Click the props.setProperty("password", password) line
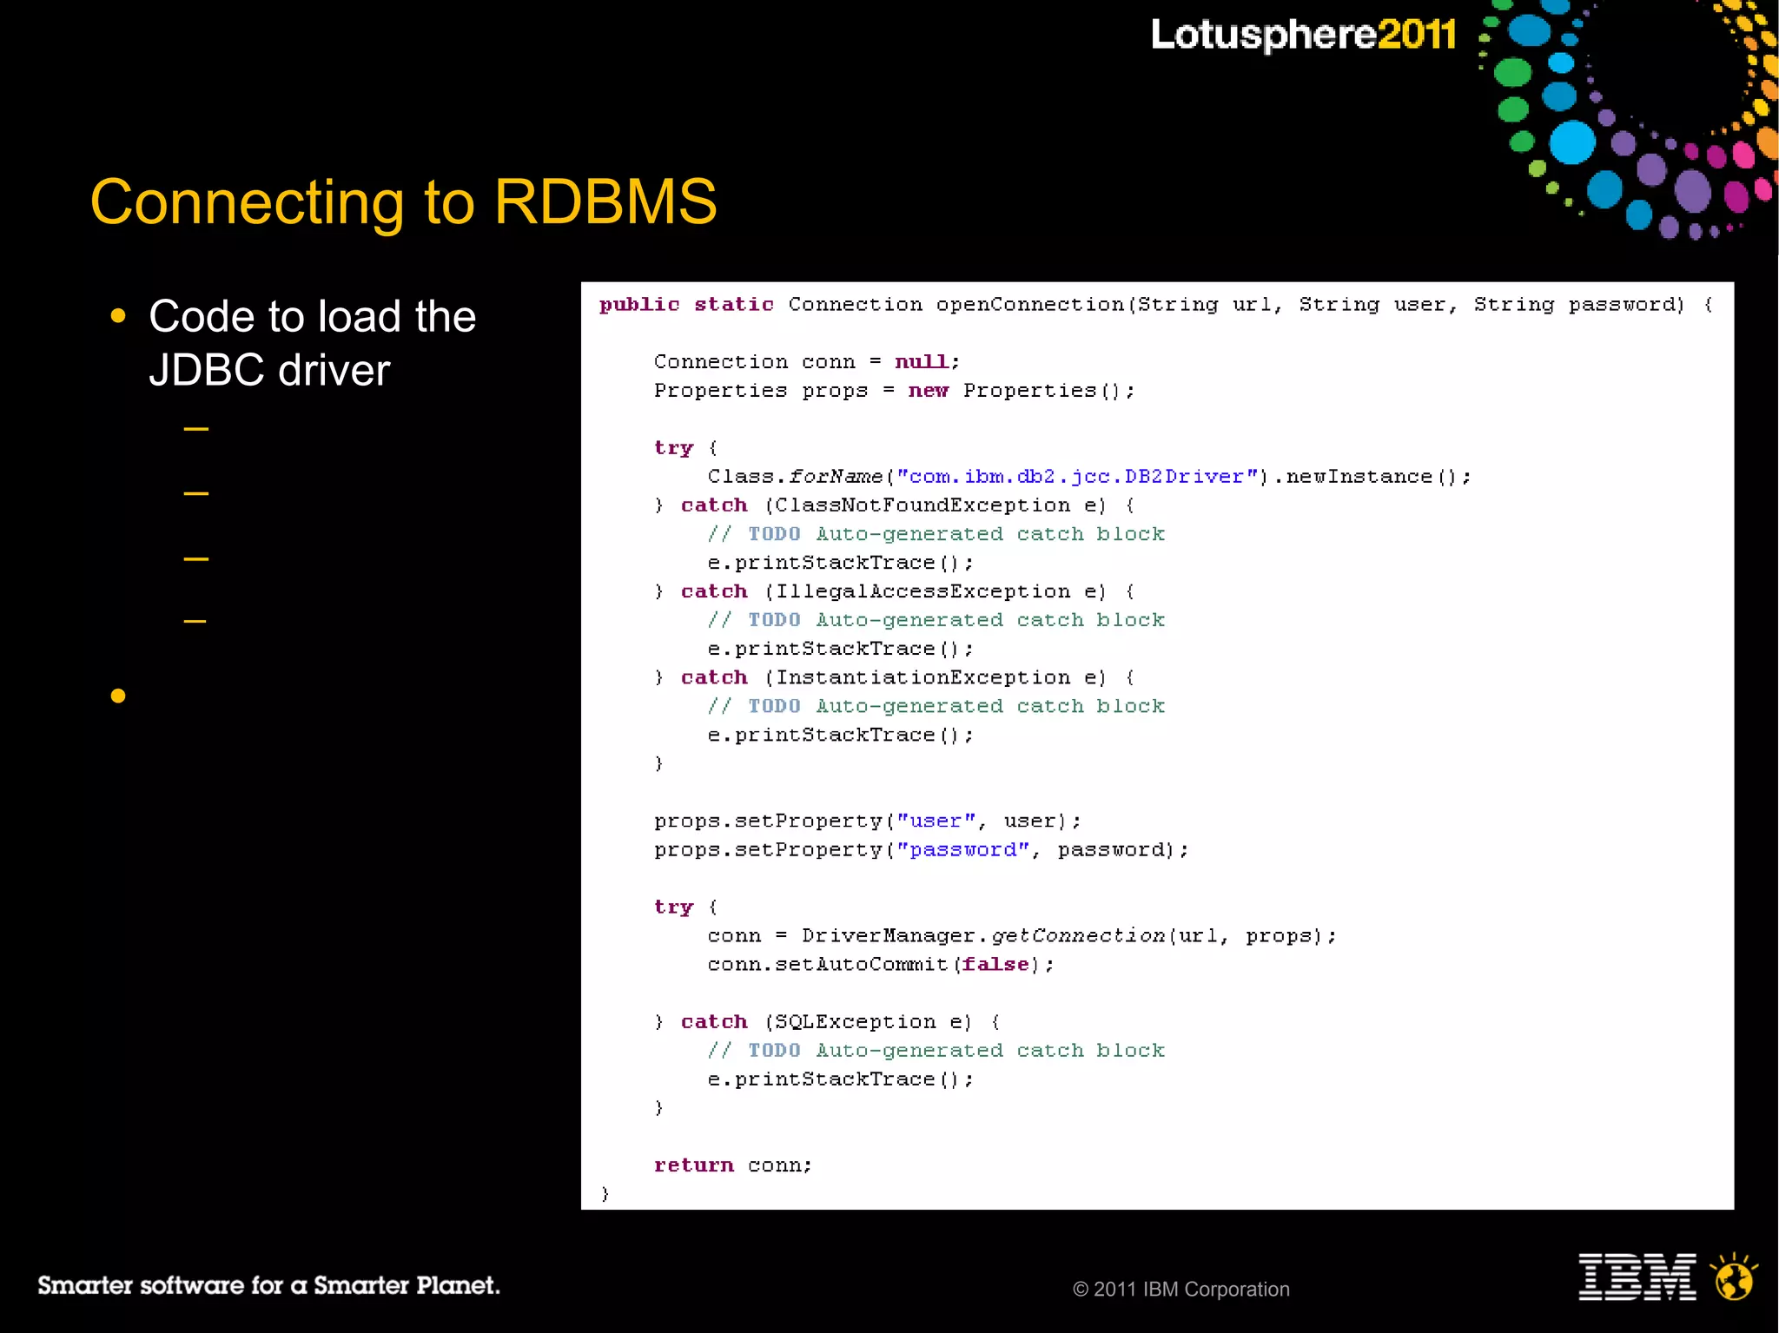The width and height of the screenshot is (1779, 1333). pos(922,849)
